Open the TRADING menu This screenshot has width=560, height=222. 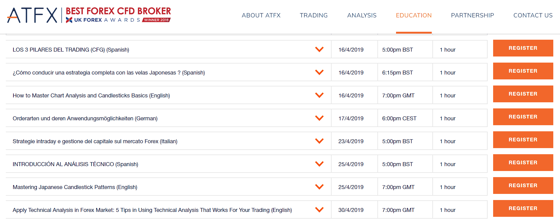tap(314, 15)
